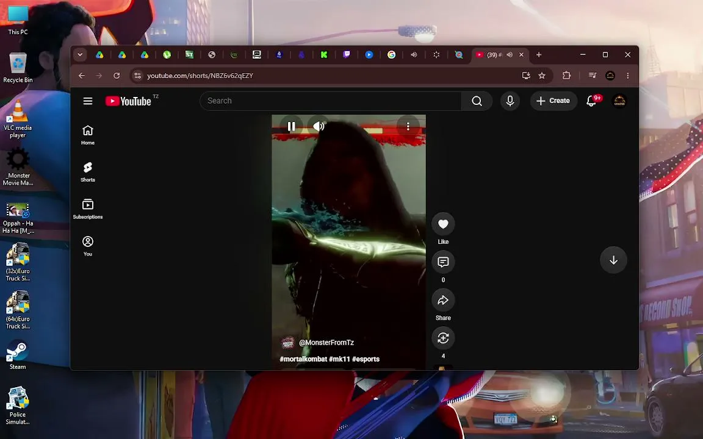The width and height of the screenshot is (703, 439).
Task: Open media controls in Chrome toolbar
Action: click(593, 76)
